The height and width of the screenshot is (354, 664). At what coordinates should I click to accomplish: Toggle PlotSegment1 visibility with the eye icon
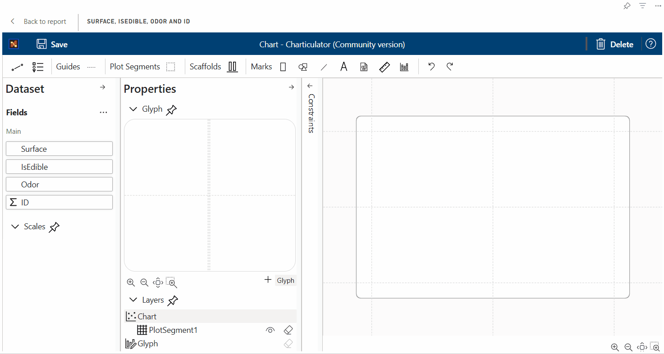click(270, 330)
